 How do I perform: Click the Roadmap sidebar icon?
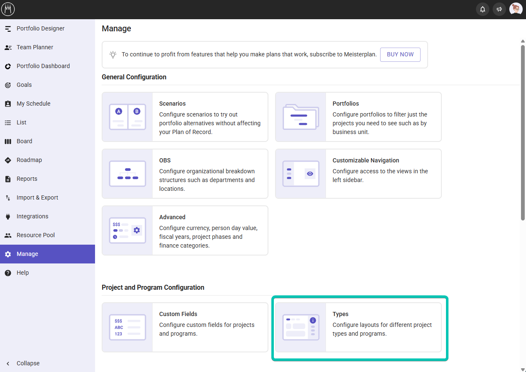8,160
